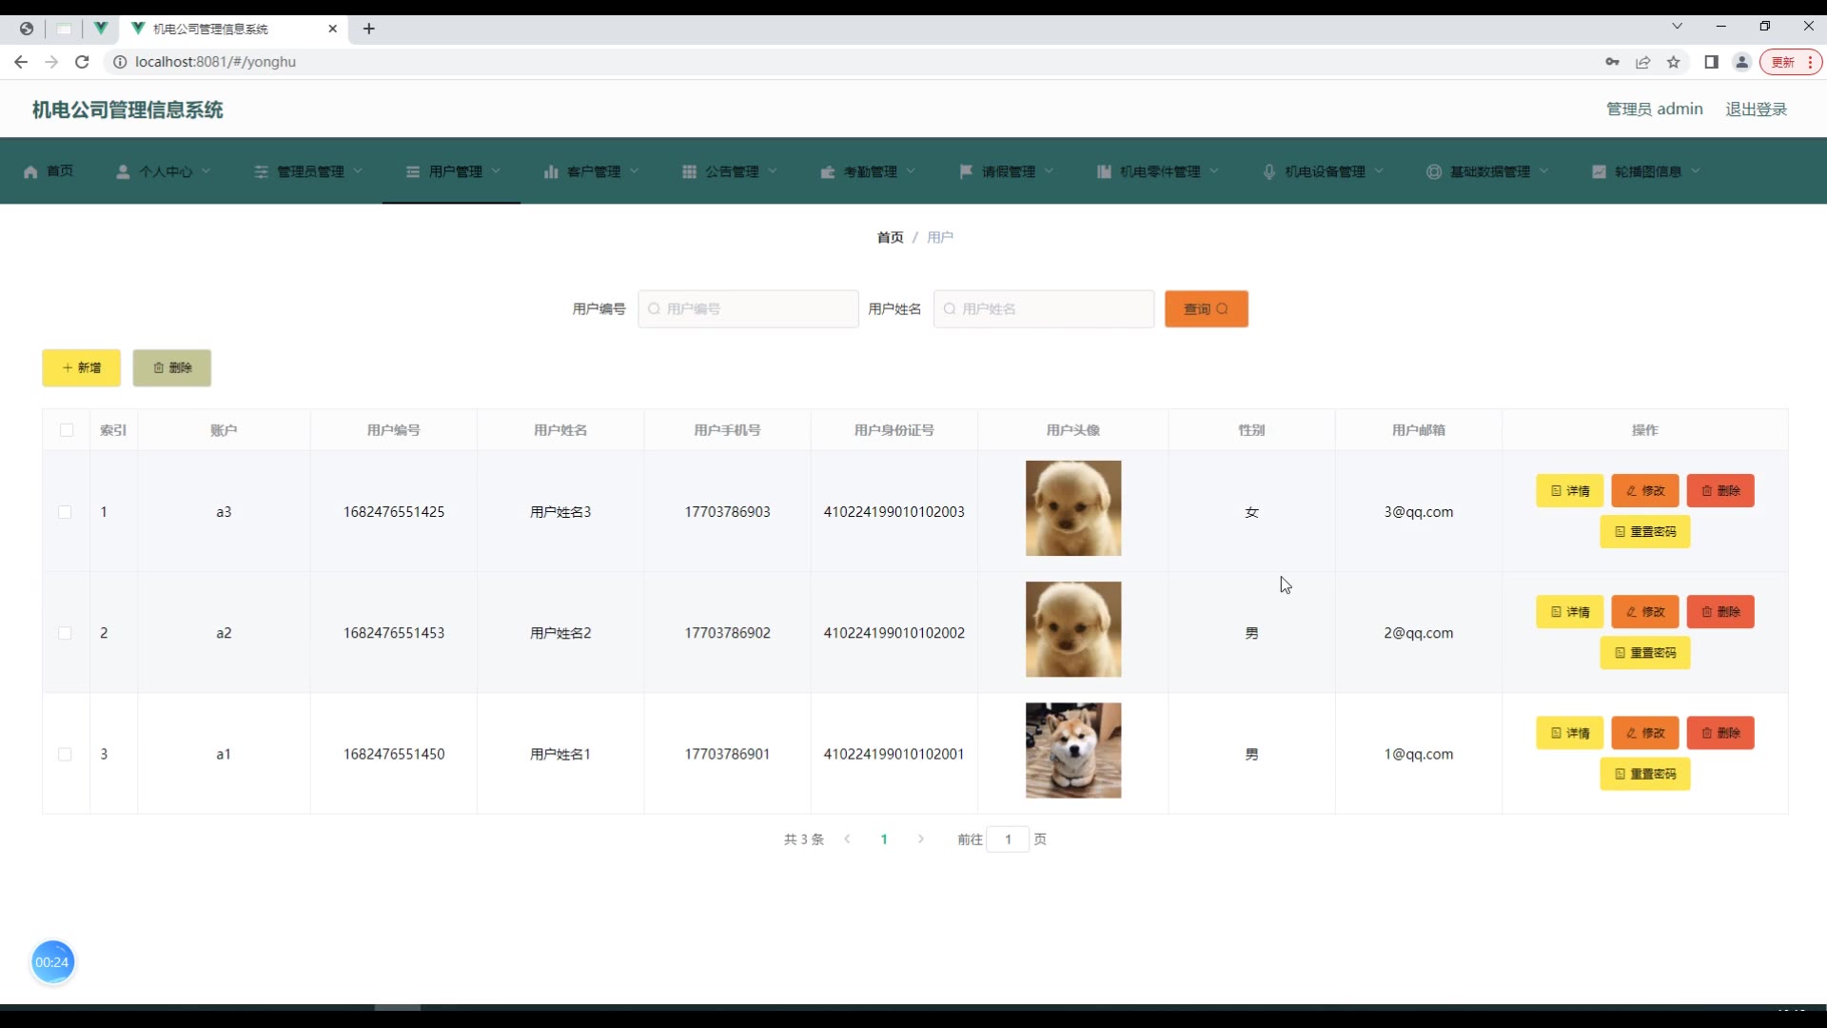Image resolution: width=1827 pixels, height=1028 pixels.
Task: Click the orange 查询 search button
Action: (x=1206, y=309)
